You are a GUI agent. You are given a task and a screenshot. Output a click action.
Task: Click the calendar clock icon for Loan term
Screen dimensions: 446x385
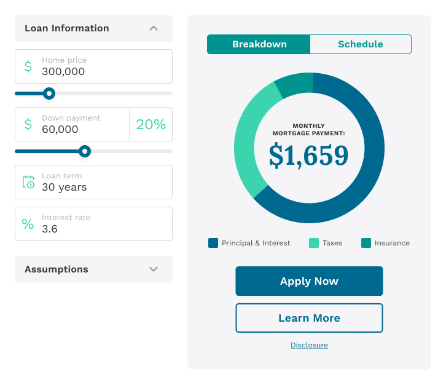[28, 182]
